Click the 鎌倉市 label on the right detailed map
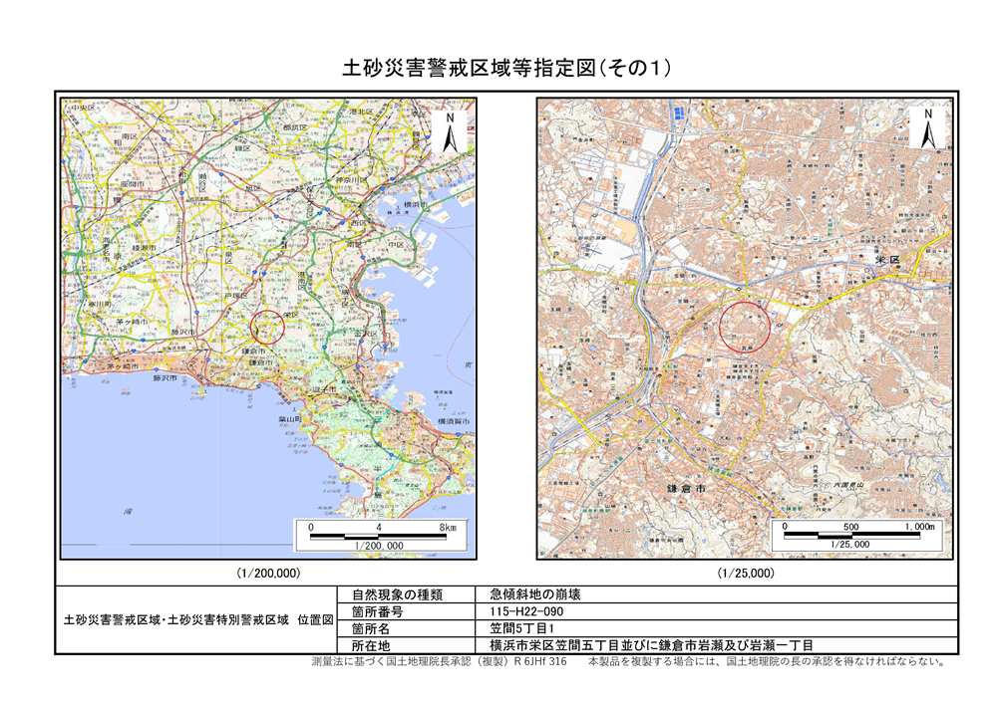Screen dimensions: 997x704 coord(686,489)
